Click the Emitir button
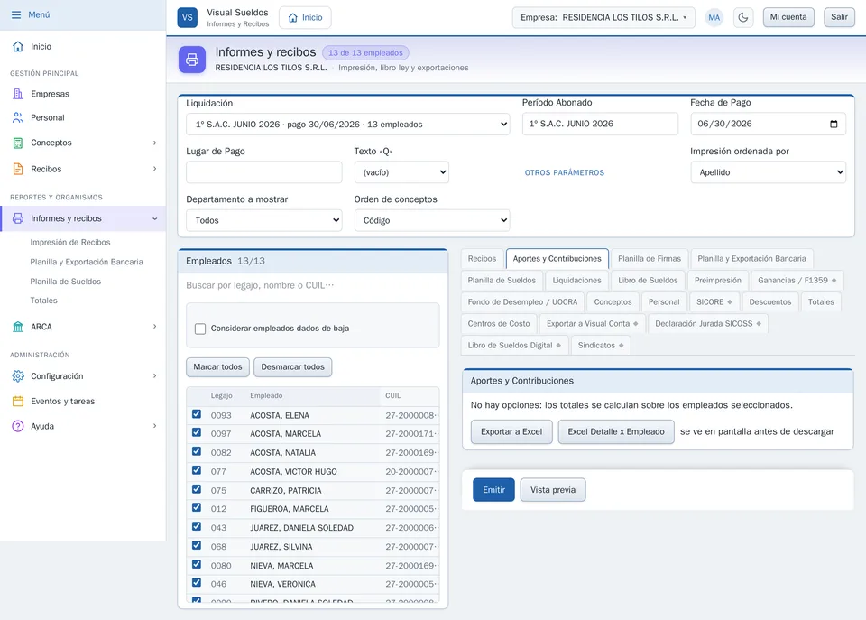 point(493,489)
